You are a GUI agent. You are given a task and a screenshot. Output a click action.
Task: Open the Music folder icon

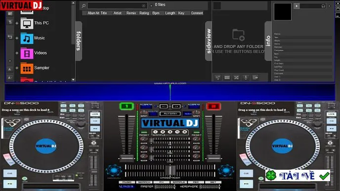[27, 39]
